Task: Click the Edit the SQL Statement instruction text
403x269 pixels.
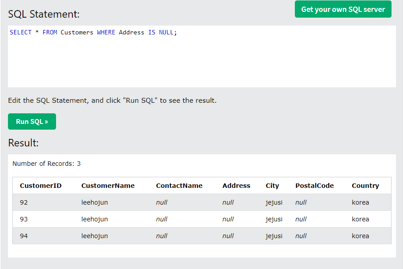Action: [112, 101]
